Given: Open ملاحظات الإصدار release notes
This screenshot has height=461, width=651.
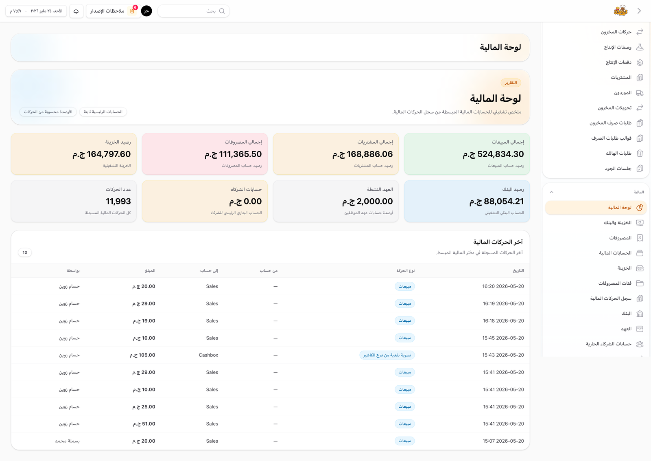Looking at the screenshot, I should click(x=113, y=11).
